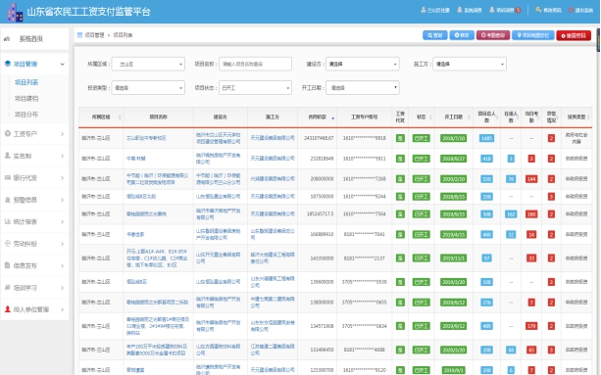Select 项目列表 in the sidebar submenu
601x375 pixels.
tap(26, 82)
